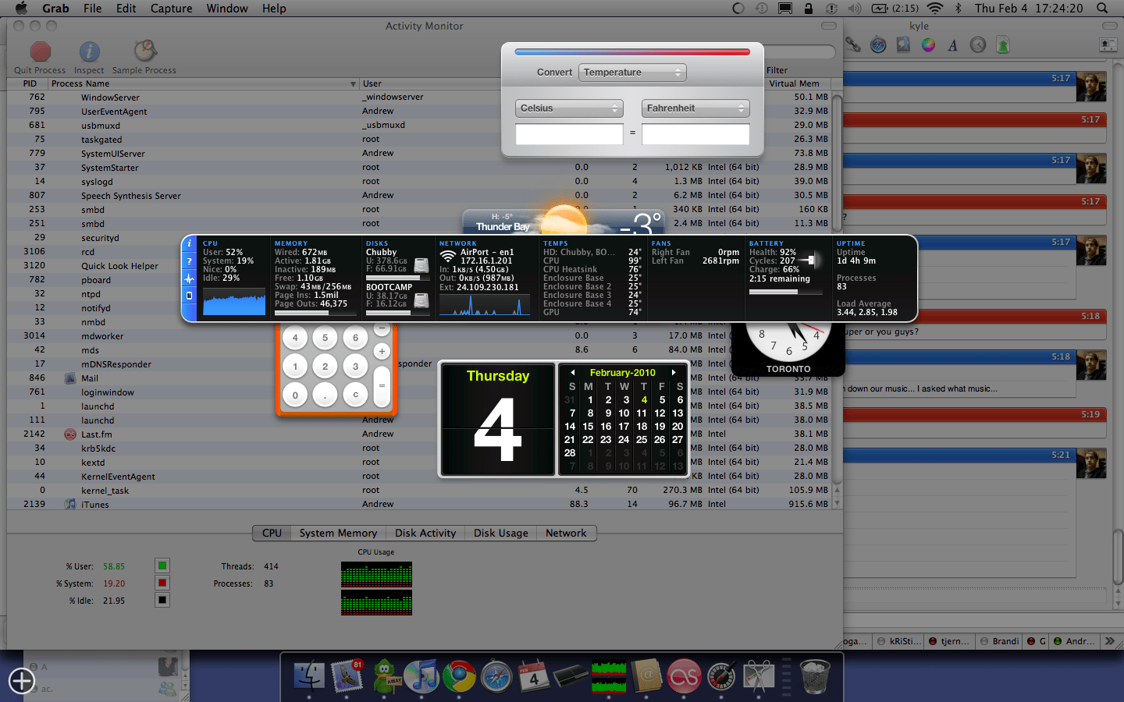Open Google Chrome from the Dock
1124x702 pixels.
(x=460, y=678)
